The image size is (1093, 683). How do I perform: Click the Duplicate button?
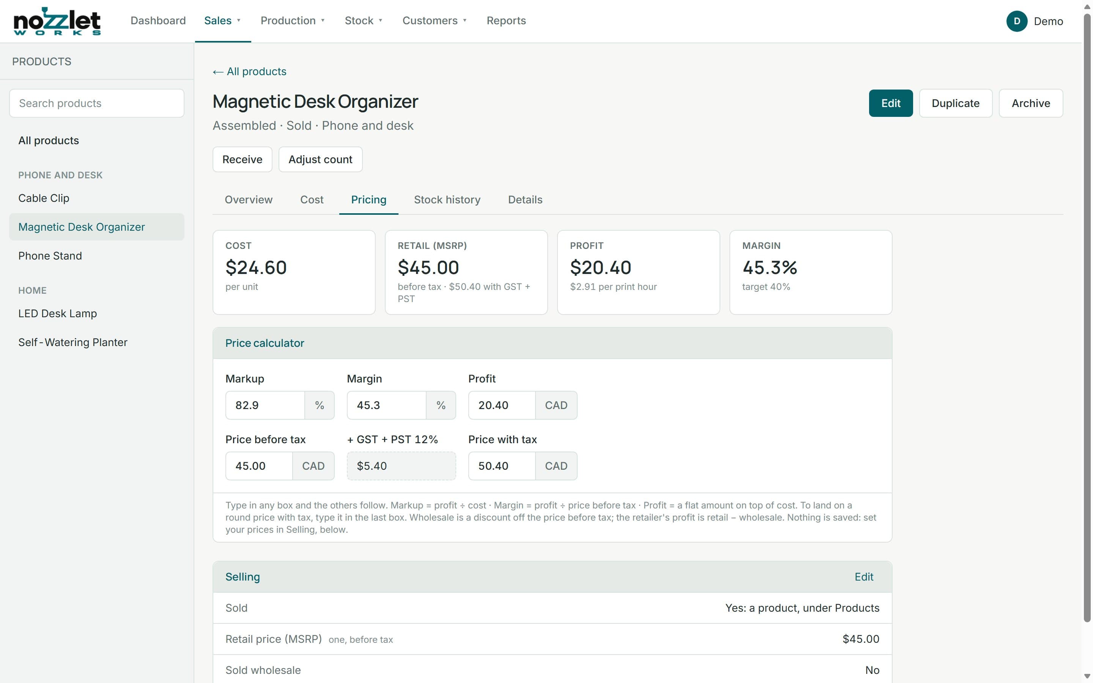(955, 103)
